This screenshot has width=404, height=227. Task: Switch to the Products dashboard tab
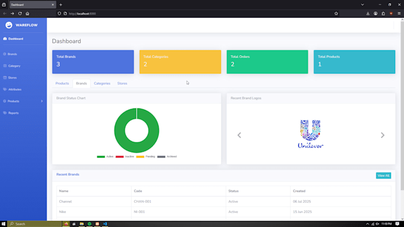pyautogui.click(x=62, y=84)
